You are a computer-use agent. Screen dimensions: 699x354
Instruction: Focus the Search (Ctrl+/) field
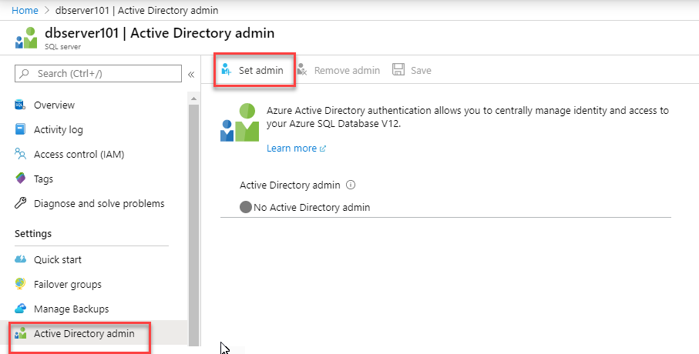[x=98, y=73]
